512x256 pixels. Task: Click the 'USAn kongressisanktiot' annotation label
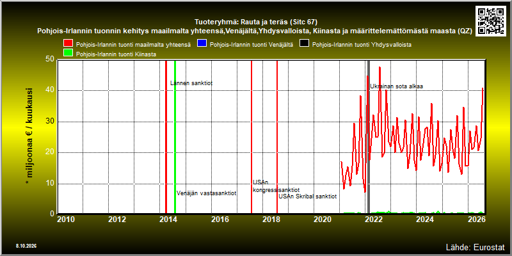click(276, 186)
